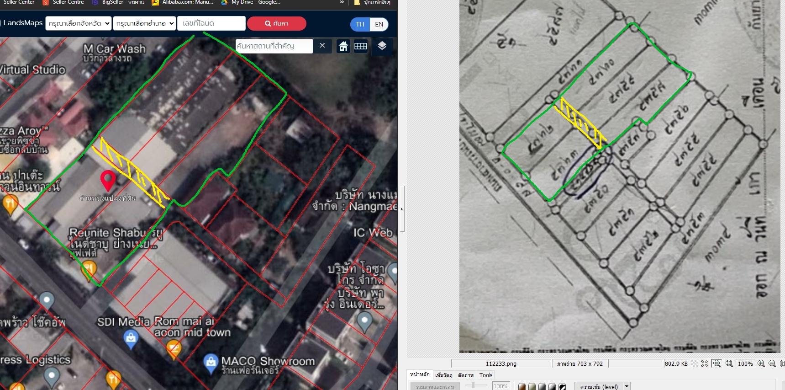Viewport: 785px width, 390px height.
Task: Click the title deed number input field
Action: coord(211,23)
